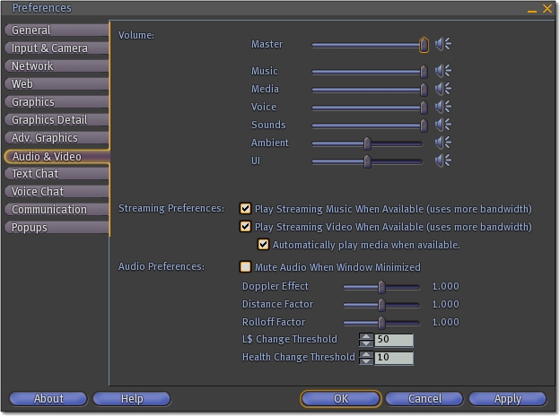This screenshot has height=416, width=560.
Task: Mute the UI volume speaker icon
Action: point(442,160)
